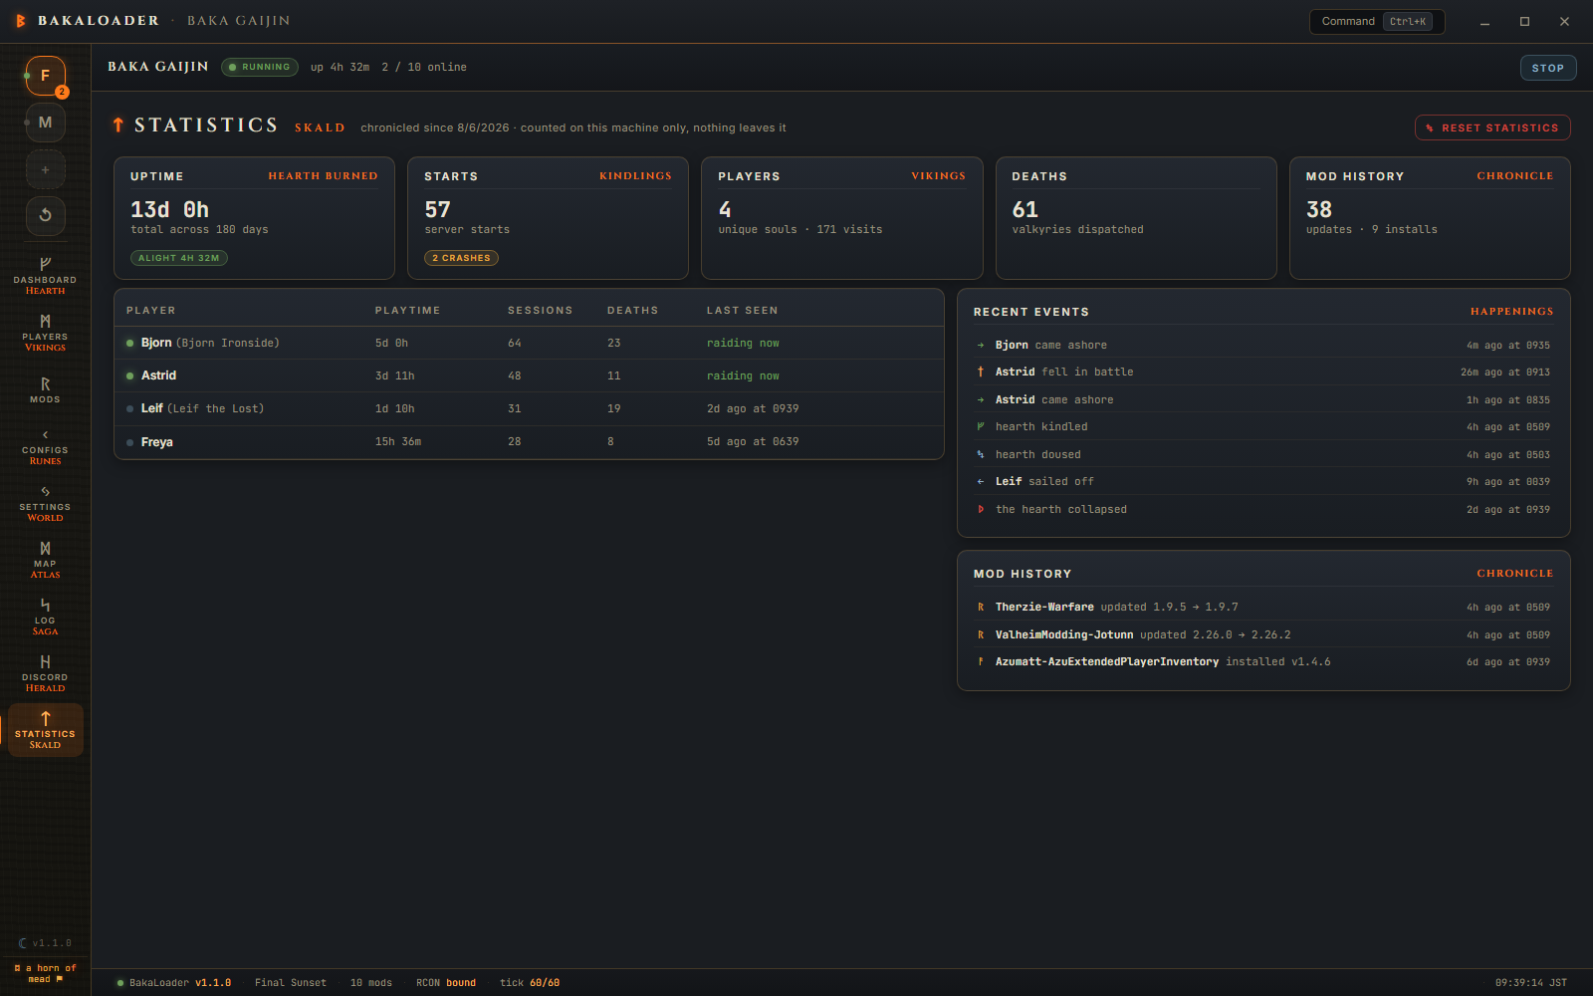The width and height of the screenshot is (1593, 996).
Task: Select the Statistics Skald nav item
Action: click(45, 730)
